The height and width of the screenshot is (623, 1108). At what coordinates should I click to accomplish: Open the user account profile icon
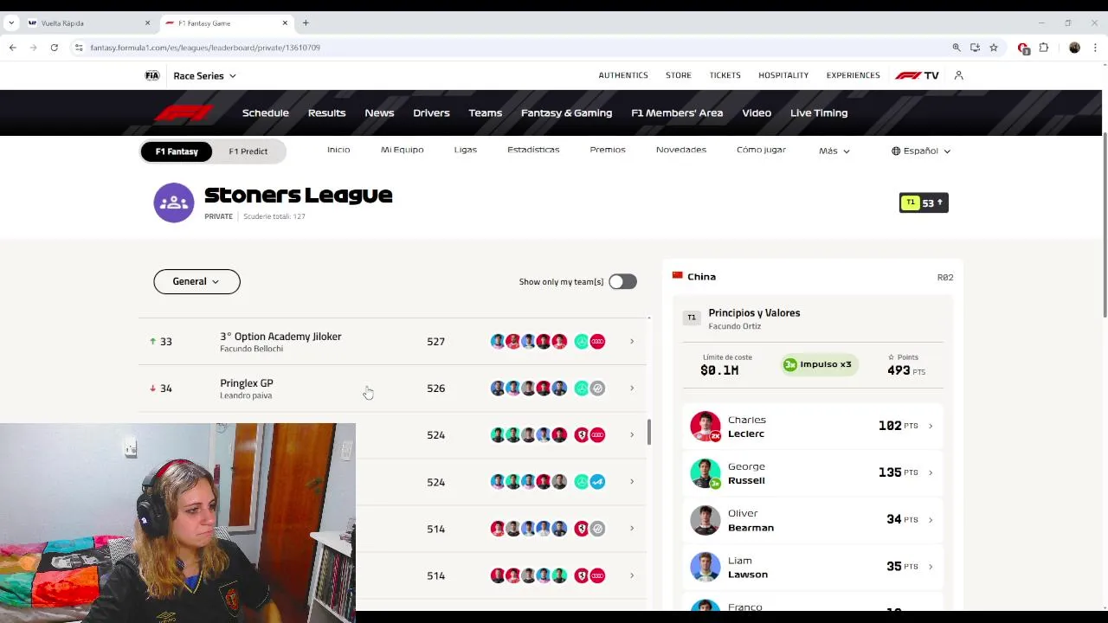[958, 75]
